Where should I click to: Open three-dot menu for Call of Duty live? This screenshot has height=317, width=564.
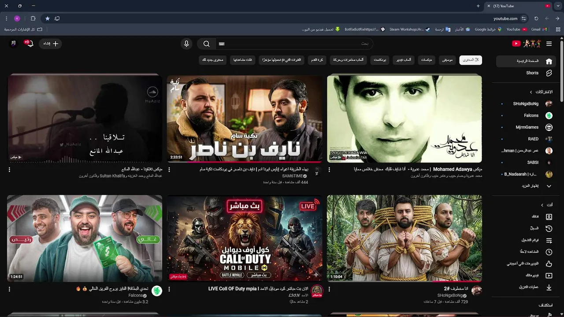pyautogui.click(x=169, y=289)
